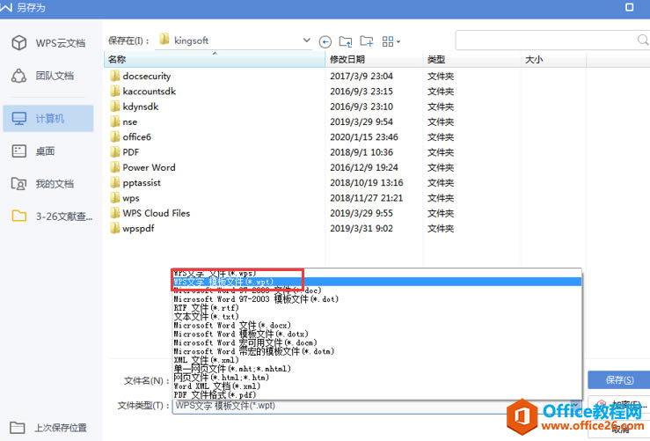Open the view mode options icon
The width and height of the screenshot is (650, 441).
[x=391, y=41]
